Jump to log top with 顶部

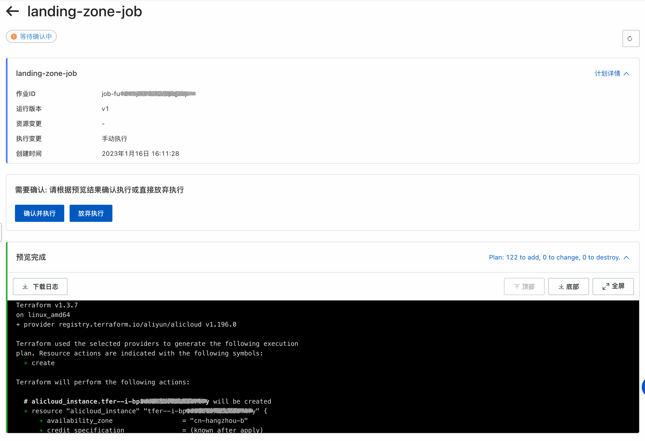pos(524,287)
